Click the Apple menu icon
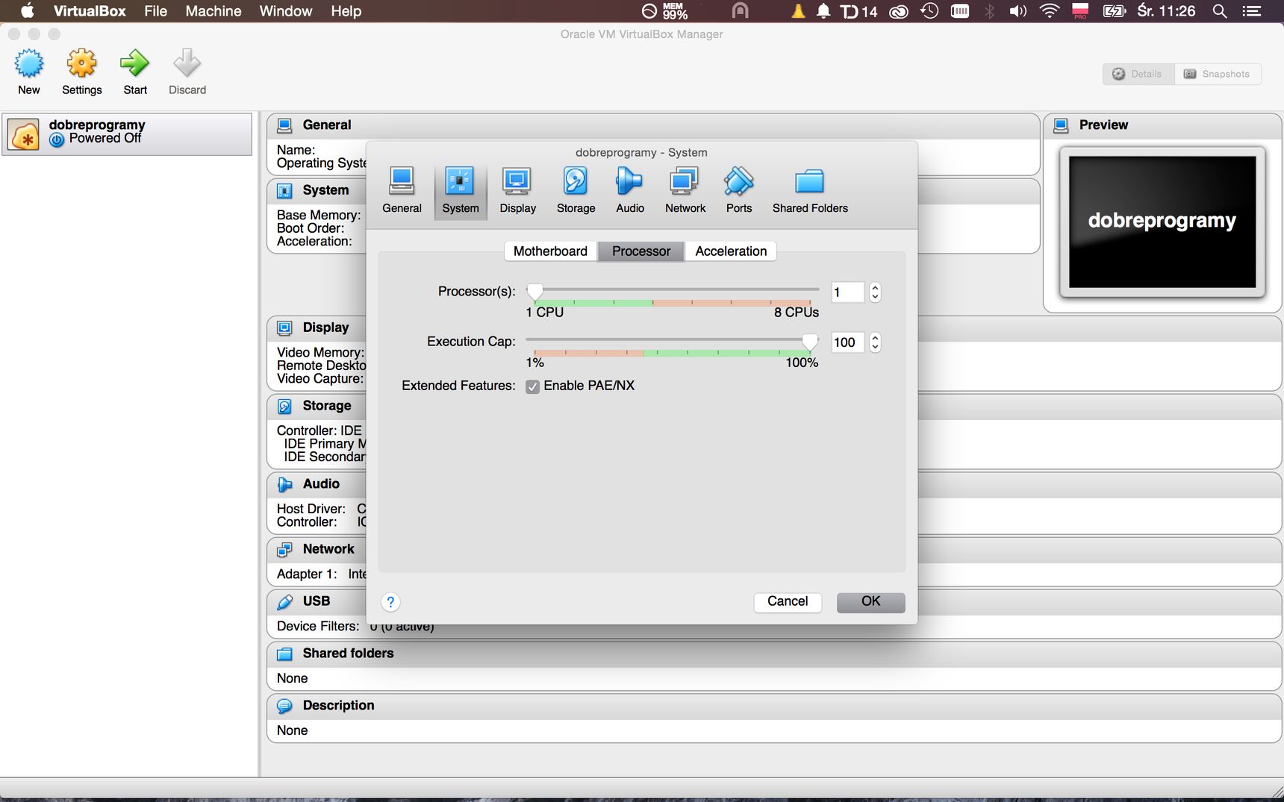The image size is (1284, 802). (x=27, y=11)
